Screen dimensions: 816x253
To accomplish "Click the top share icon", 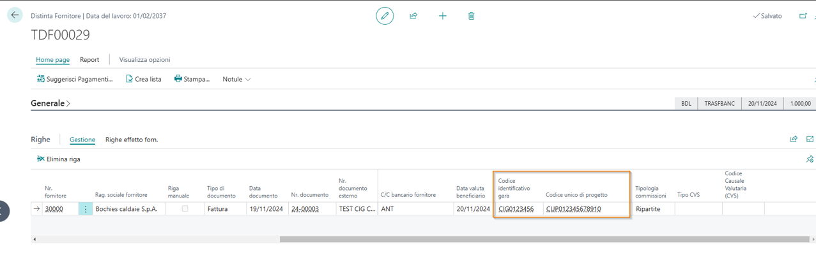I will tap(413, 16).
